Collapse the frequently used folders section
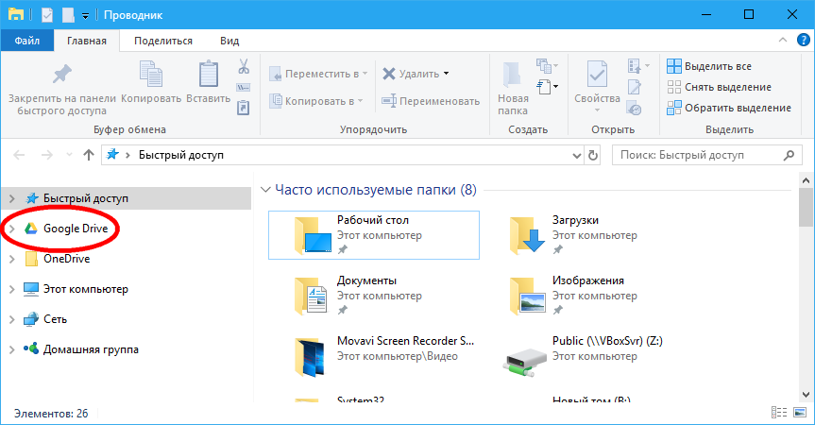Screen dimensions: 815x425 pos(265,190)
